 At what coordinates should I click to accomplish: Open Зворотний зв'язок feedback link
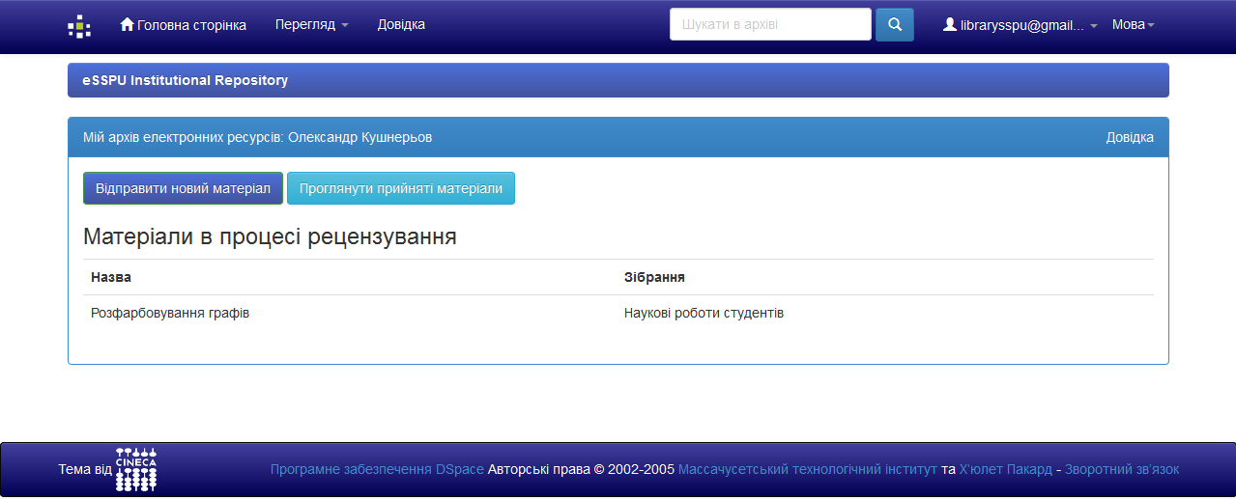[x=1122, y=469]
